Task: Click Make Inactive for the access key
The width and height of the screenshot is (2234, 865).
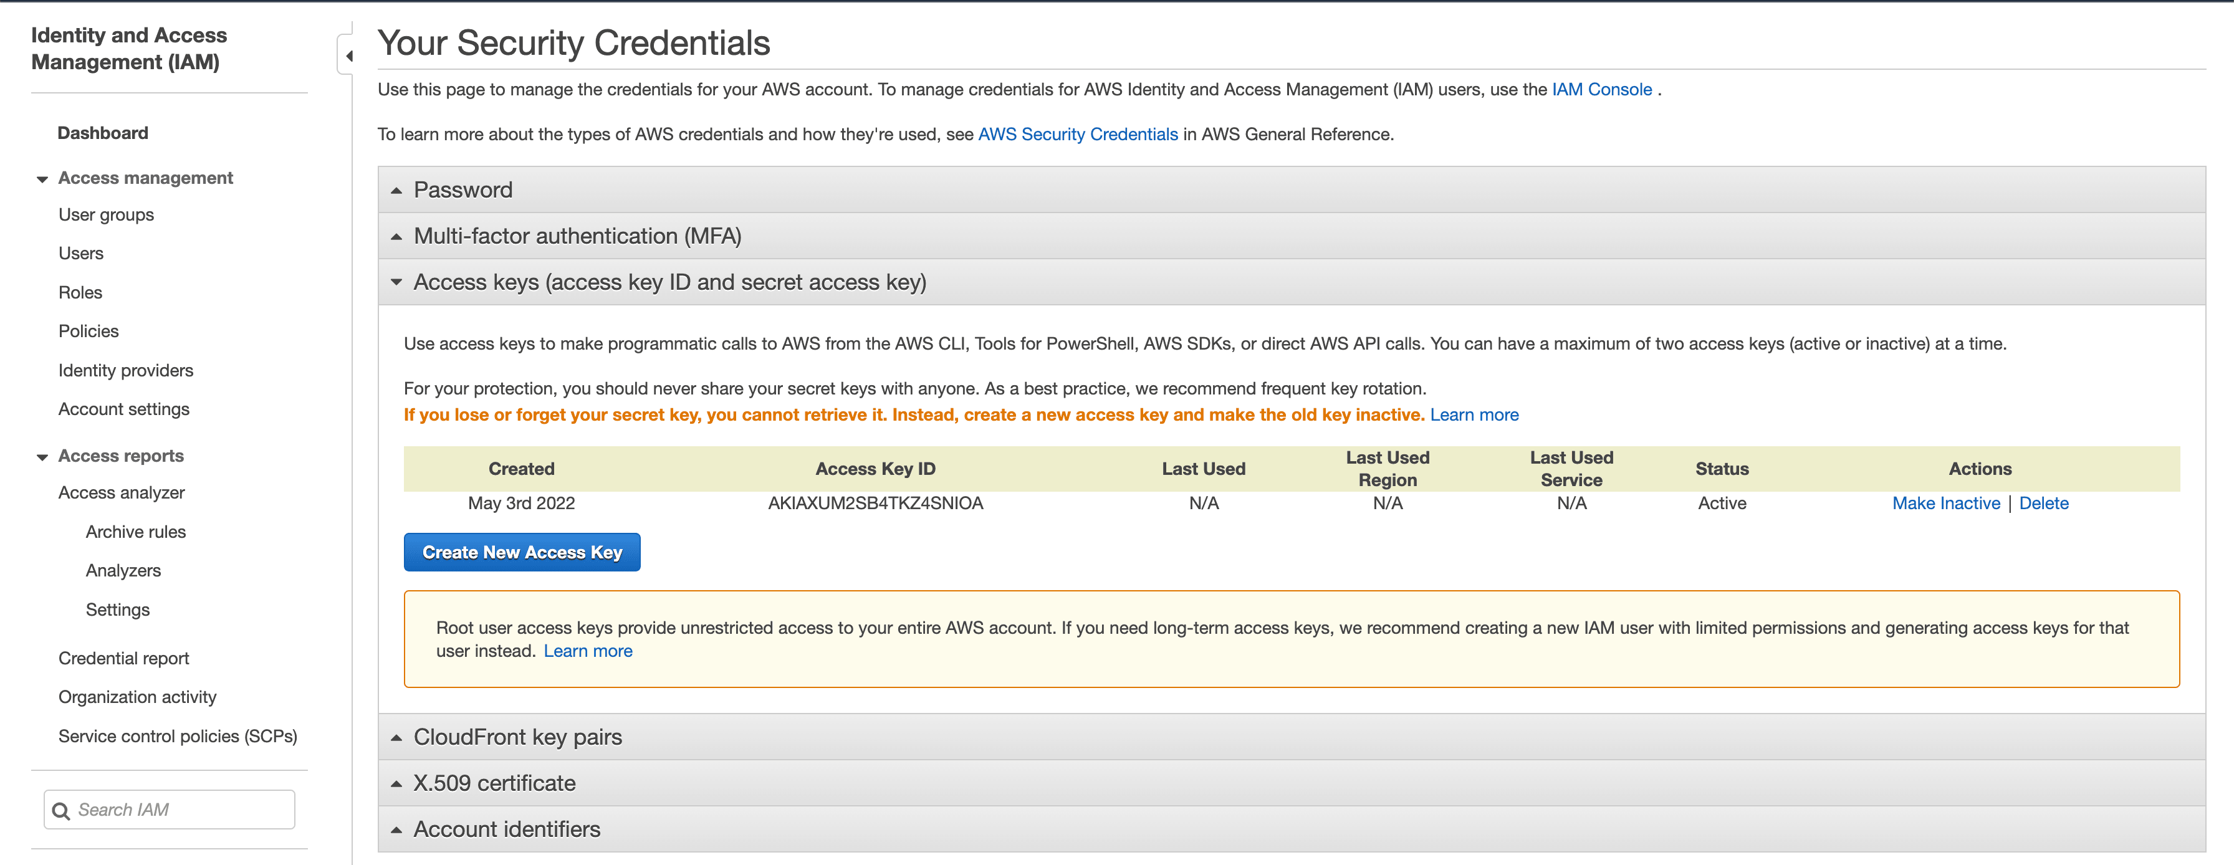Action: pyautogui.click(x=1945, y=503)
